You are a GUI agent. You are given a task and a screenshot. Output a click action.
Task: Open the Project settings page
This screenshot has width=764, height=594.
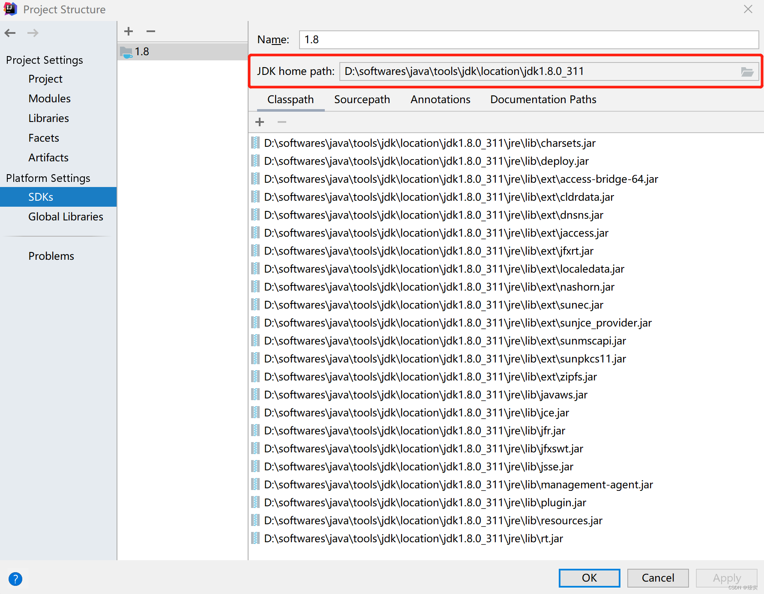[x=45, y=79]
